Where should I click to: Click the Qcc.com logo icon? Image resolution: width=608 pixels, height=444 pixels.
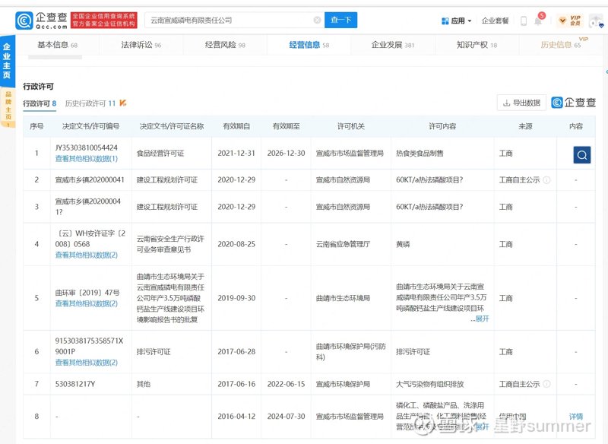[x=24, y=21]
